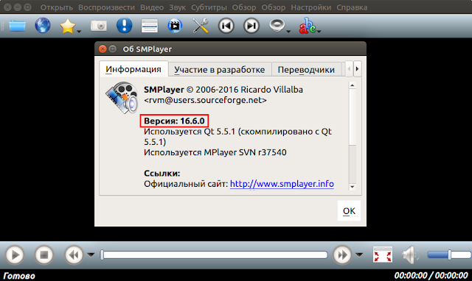Fast forward with the forward seek button

click(342, 255)
